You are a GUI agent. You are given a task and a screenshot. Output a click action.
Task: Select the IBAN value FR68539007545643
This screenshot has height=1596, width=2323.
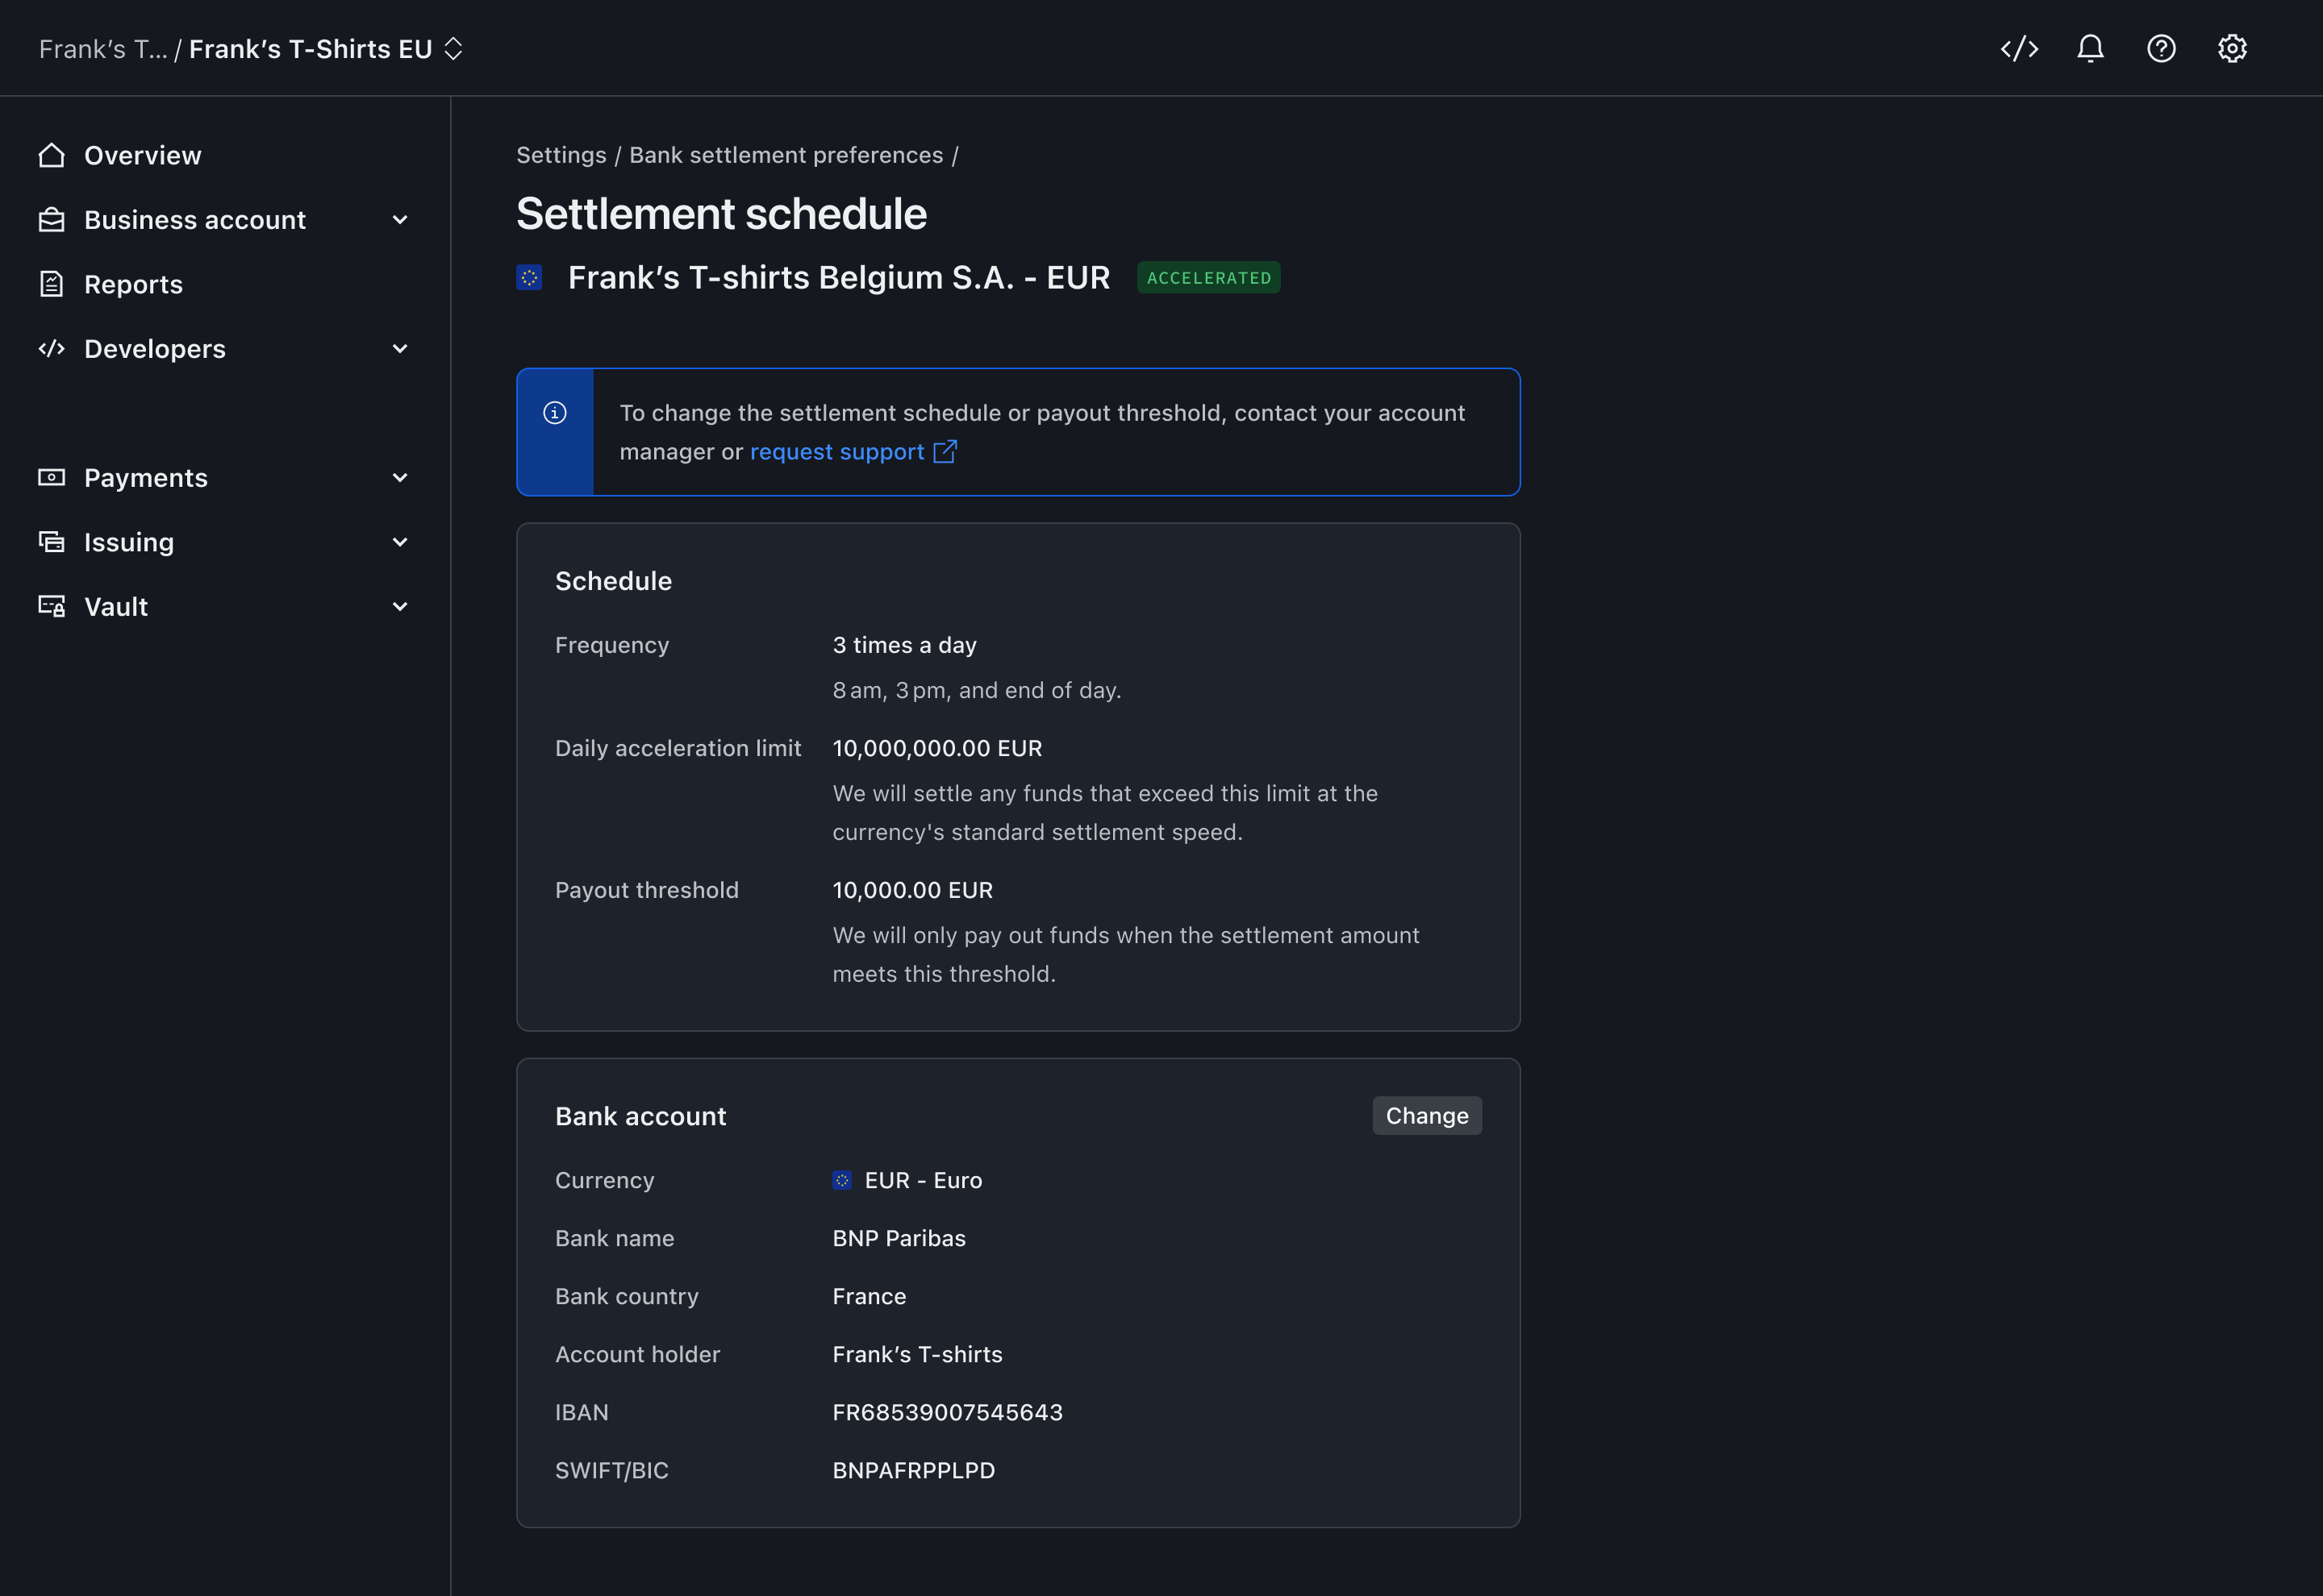[948, 1412]
